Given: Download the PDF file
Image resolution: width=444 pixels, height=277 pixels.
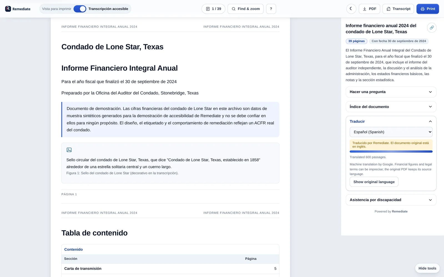Looking at the screenshot, I should tap(369, 9).
